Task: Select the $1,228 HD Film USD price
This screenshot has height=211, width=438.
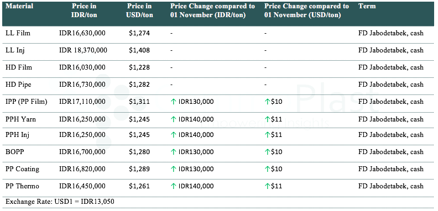Action: coord(139,67)
